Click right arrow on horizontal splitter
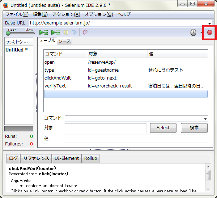Viewport: 217px width, 198px height. point(127,149)
